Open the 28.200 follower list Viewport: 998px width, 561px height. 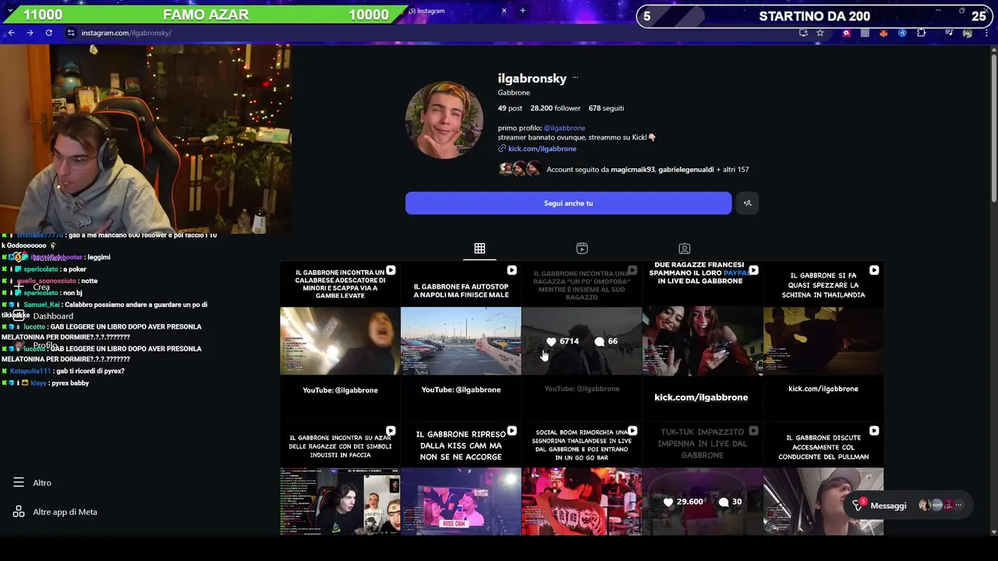pos(555,108)
